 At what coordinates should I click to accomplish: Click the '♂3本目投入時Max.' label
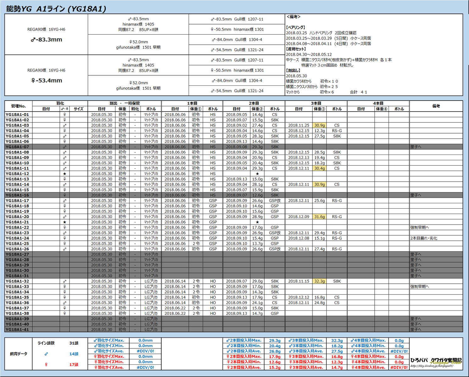(306, 340)
